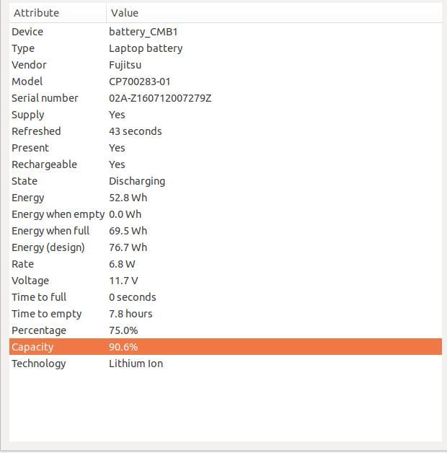The height and width of the screenshot is (453, 447).
Task: Click the Attribute column header
Action: [x=58, y=13]
